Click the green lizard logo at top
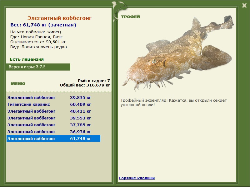Image resolution: width=250 pixels, height=191 pixels. click(x=119, y=6)
